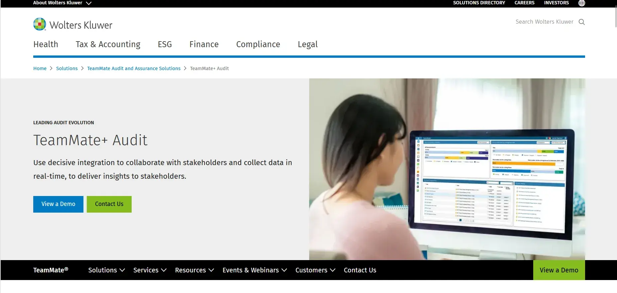
Task: Click the Wolters Kluwer wordmark text
Action: pyautogui.click(x=81, y=25)
